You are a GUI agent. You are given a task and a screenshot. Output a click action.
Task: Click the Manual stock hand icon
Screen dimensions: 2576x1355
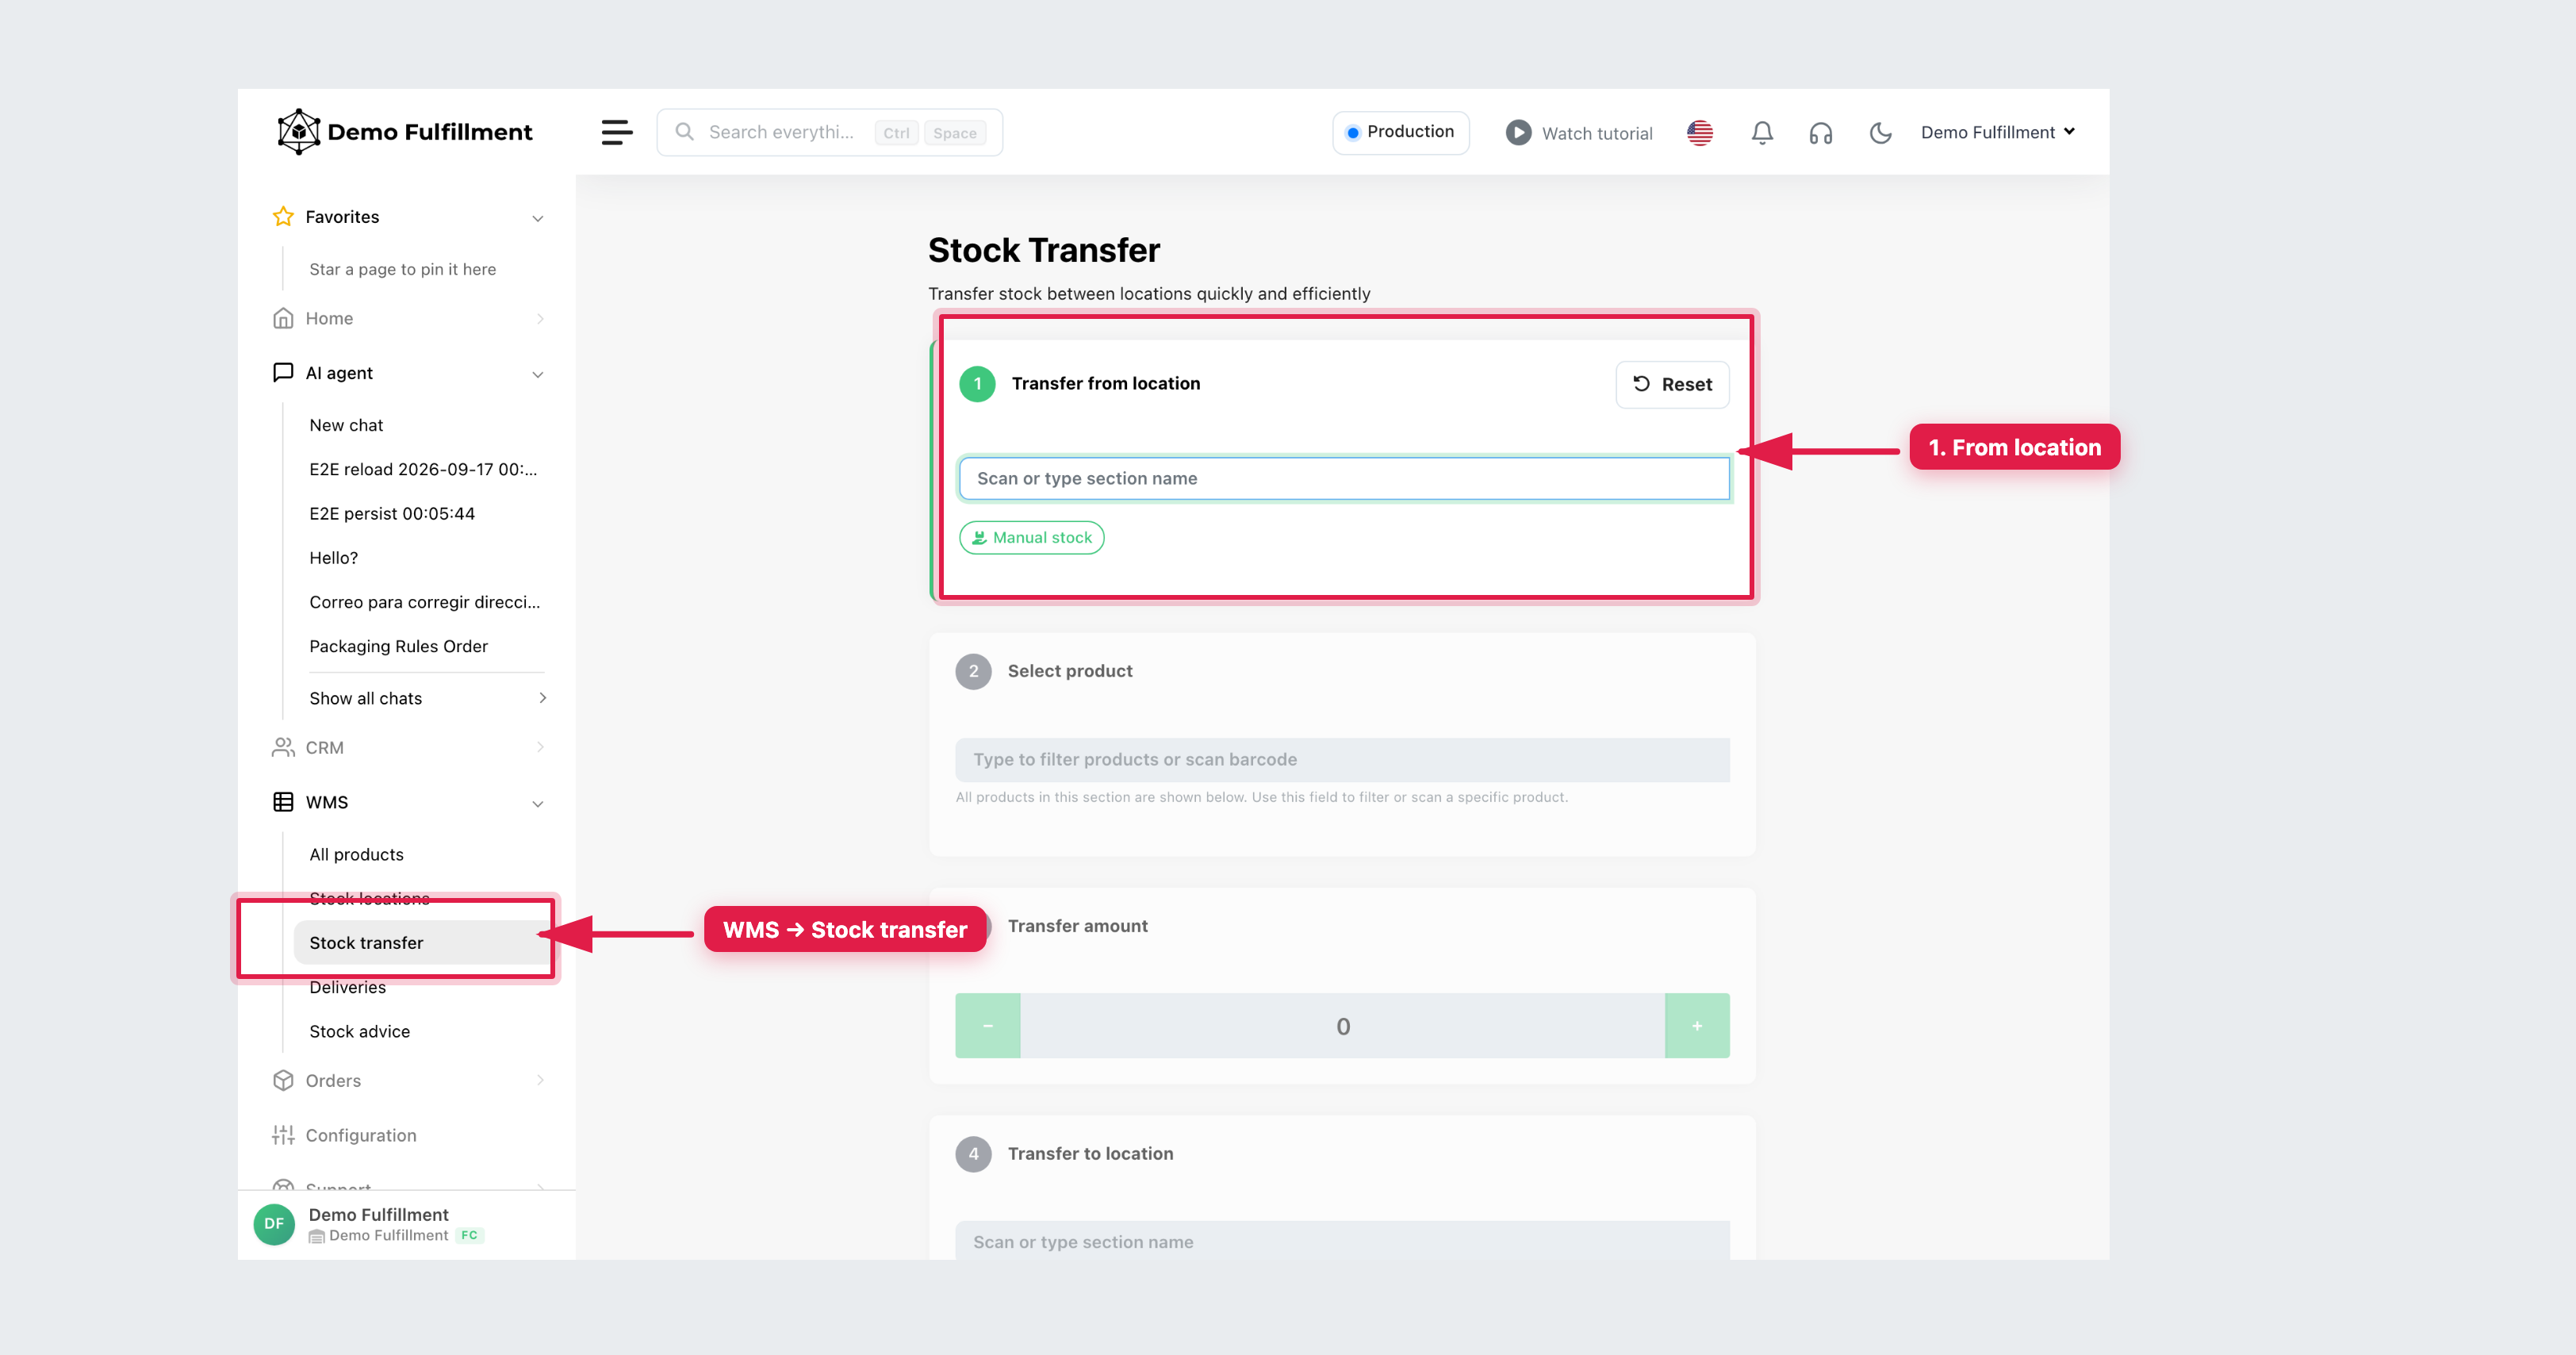pos(980,538)
